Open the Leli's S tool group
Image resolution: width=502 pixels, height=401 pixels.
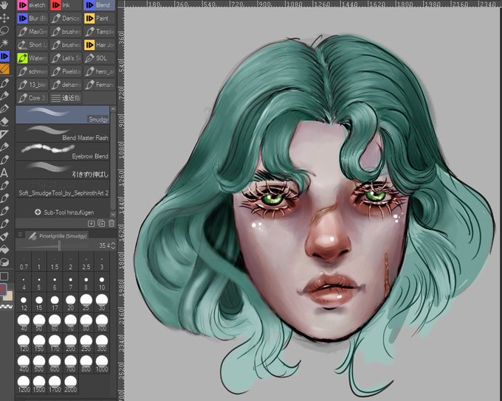(66, 58)
